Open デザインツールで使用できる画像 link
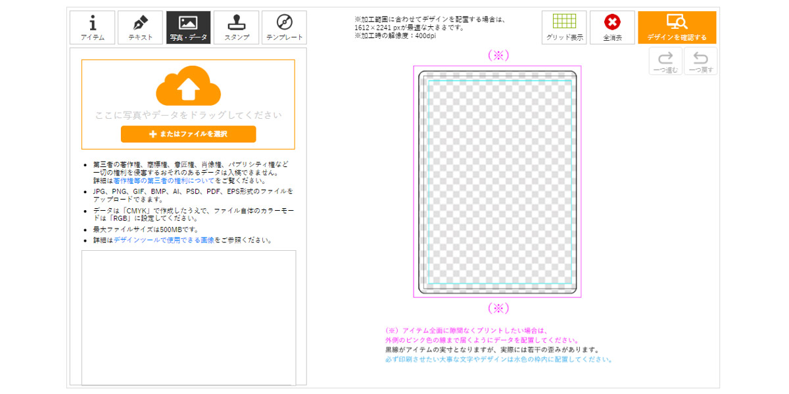The height and width of the screenshot is (394, 789). pos(164,240)
